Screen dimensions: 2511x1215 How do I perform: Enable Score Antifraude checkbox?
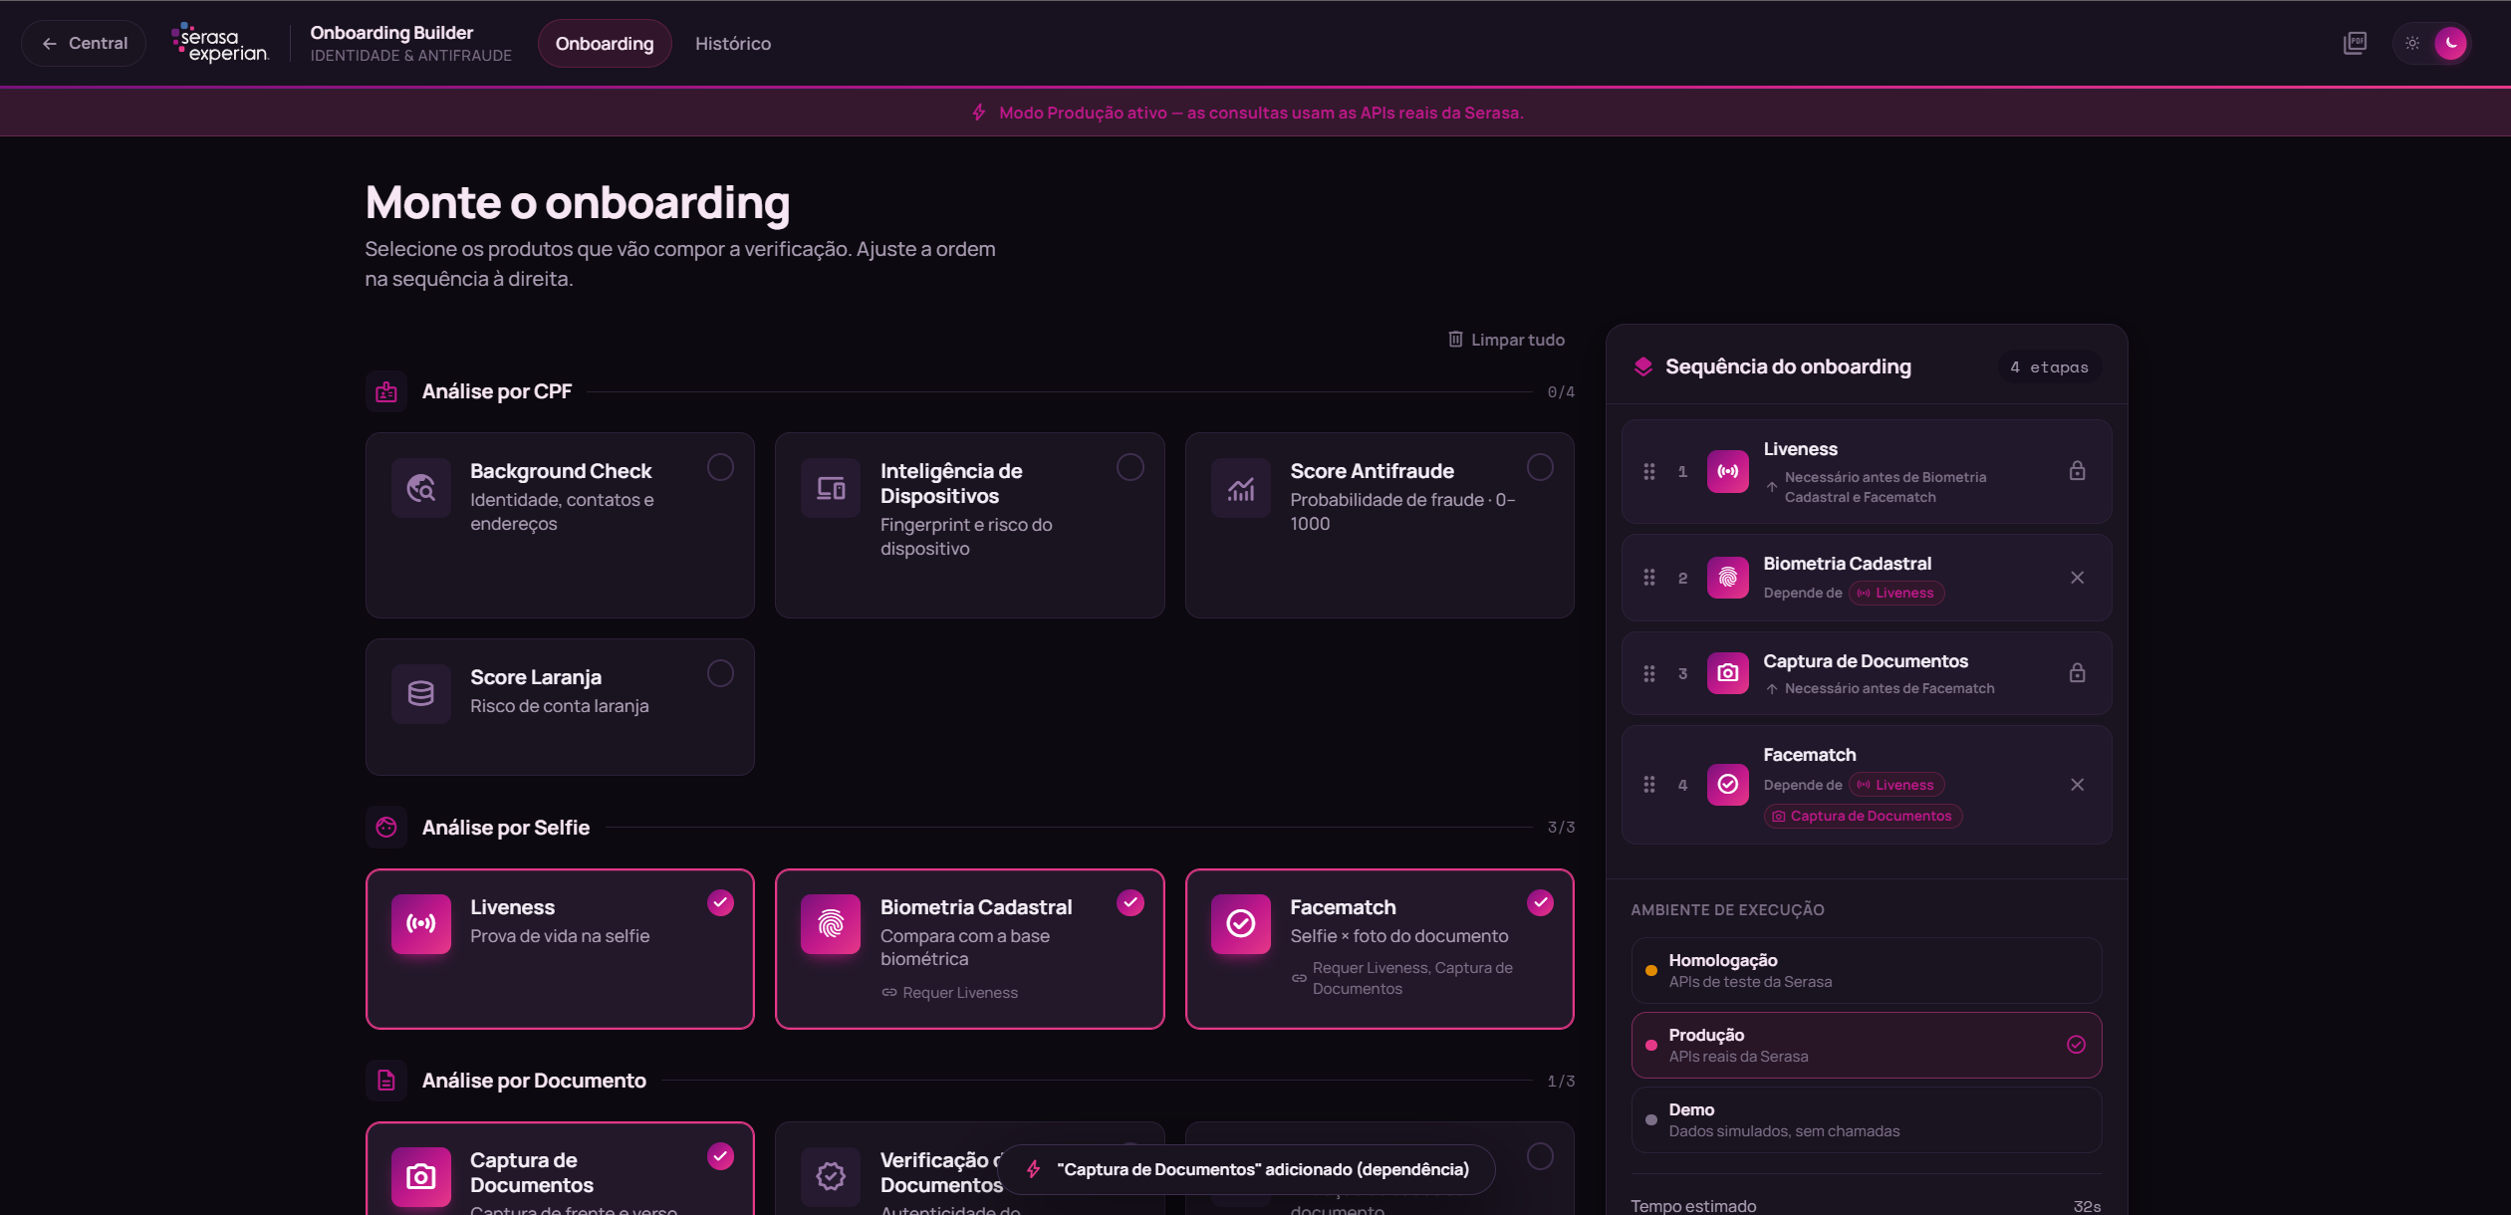click(x=1540, y=467)
